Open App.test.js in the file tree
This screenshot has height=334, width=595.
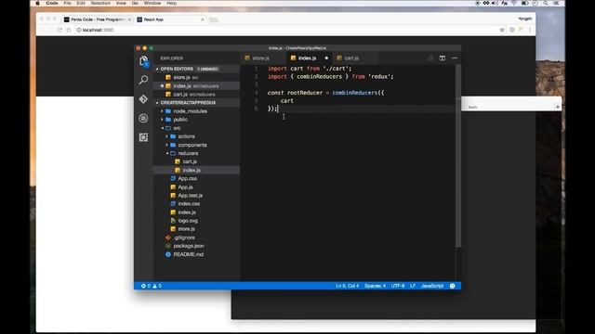tap(196, 196)
